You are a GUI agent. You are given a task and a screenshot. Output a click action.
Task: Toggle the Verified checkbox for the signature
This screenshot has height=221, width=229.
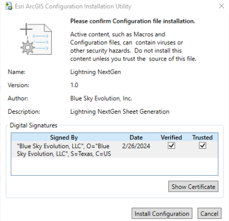click(x=171, y=146)
